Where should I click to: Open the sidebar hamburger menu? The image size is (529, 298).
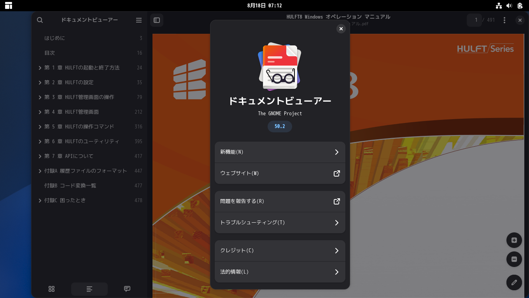(x=139, y=20)
